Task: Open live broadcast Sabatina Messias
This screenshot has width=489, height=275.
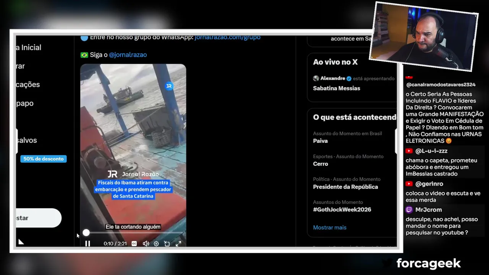Action: point(337,88)
